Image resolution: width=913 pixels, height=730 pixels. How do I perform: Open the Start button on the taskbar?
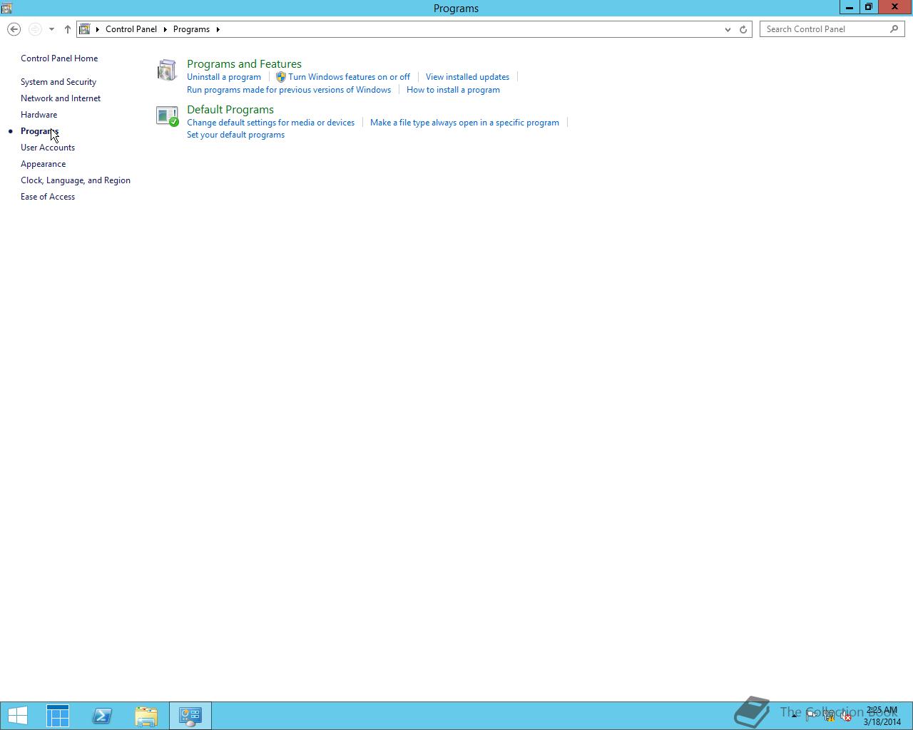click(x=18, y=716)
